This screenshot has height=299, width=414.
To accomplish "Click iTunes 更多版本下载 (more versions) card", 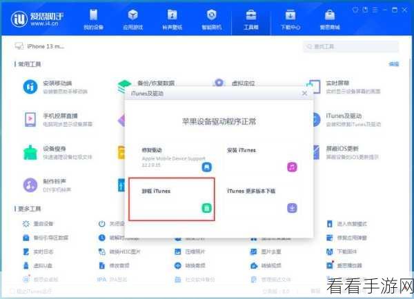I will tap(262, 199).
